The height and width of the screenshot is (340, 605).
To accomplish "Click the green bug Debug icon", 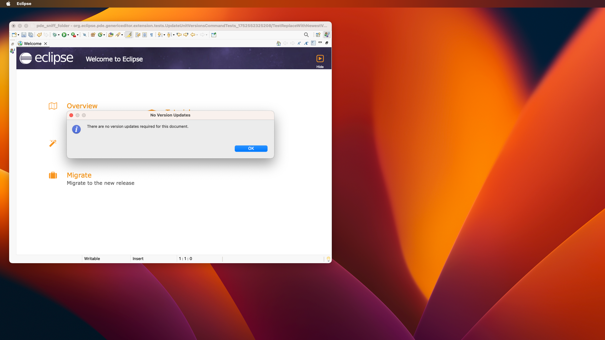I will click(x=55, y=35).
